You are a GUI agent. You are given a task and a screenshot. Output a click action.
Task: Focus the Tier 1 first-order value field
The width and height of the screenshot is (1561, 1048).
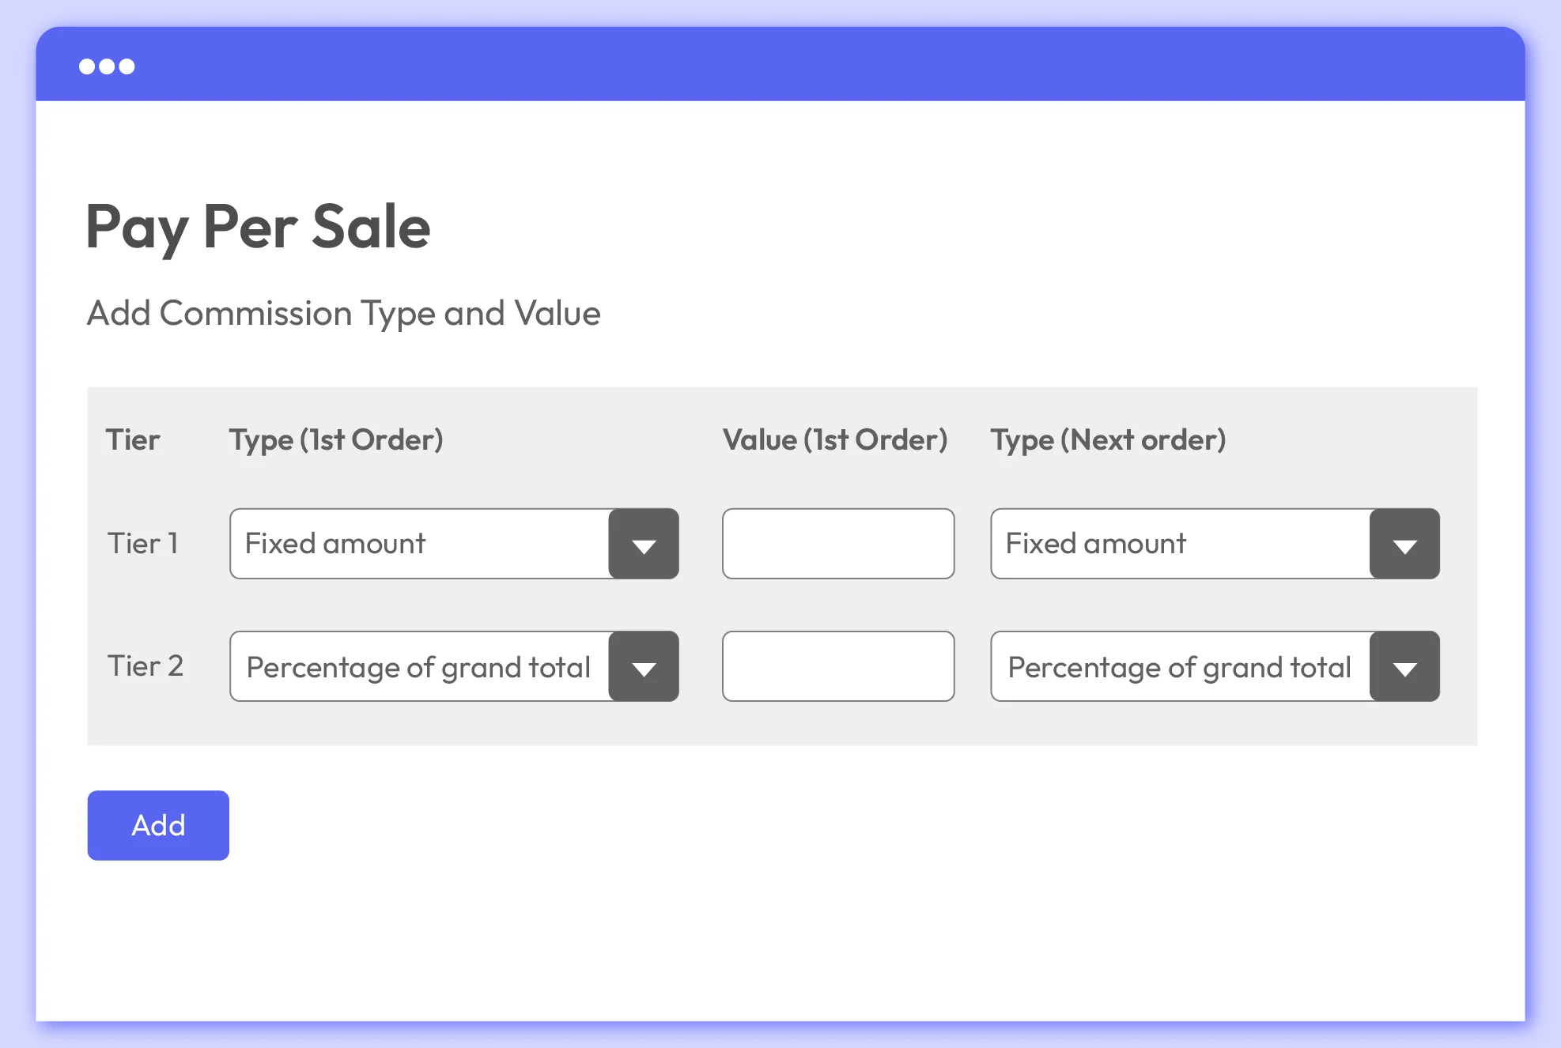click(x=838, y=544)
